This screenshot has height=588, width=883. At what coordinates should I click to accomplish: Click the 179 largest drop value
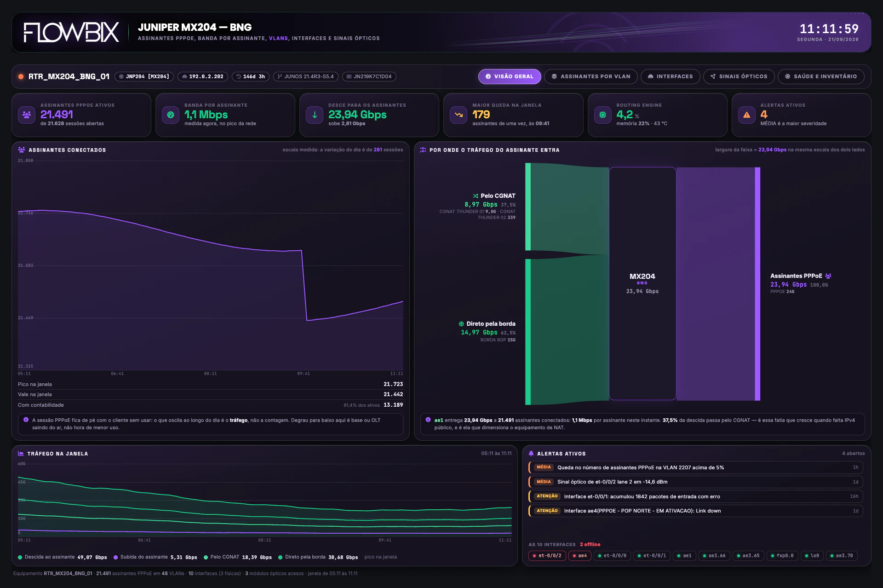coord(482,115)
